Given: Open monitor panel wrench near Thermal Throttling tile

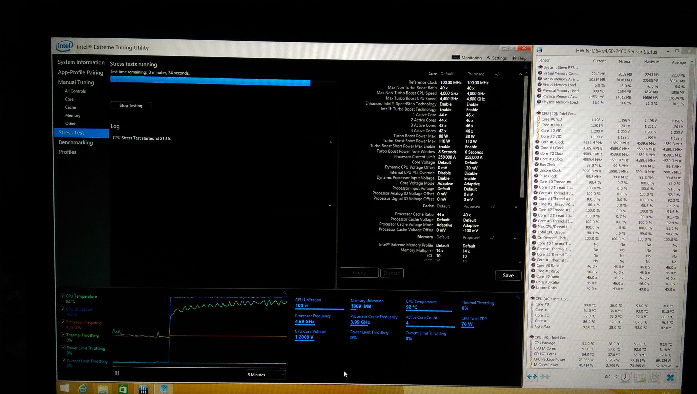Looking at the screenshot, I should click(x=518, y=297).
